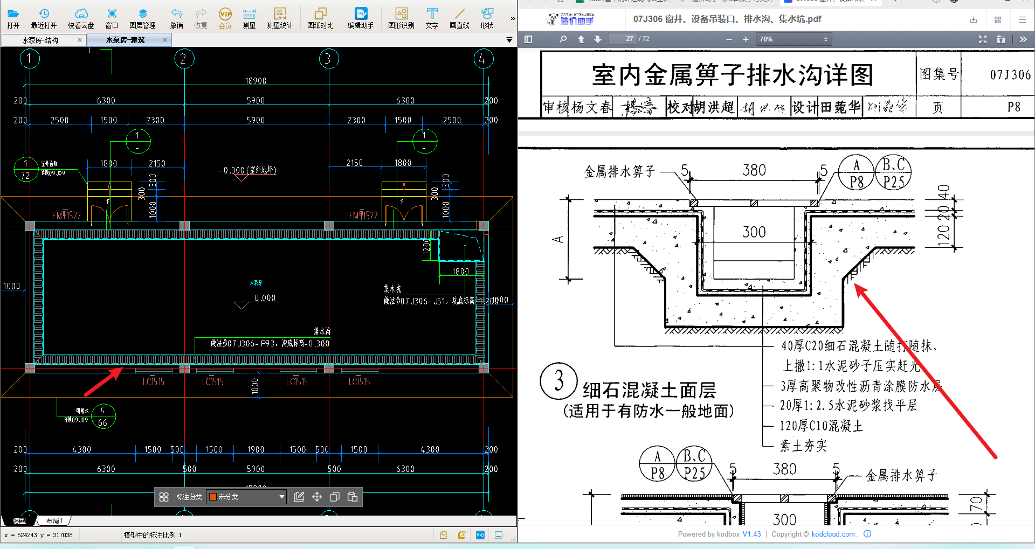Click the edit annotation pencil icon
Viewport: 1035px width, 549px height.
tap(299, 497)
